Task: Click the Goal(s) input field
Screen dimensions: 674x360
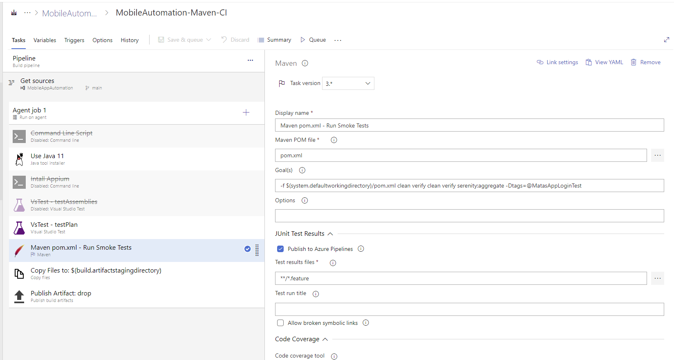Action: click(469, 186)
